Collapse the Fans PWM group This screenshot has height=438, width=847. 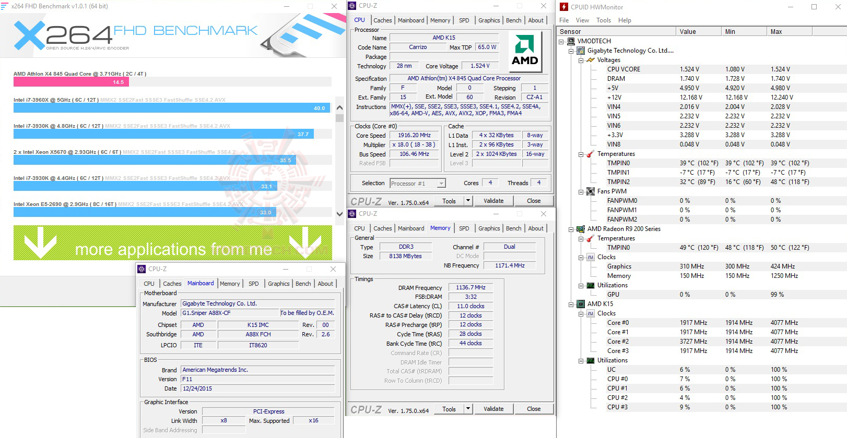coord(581,191)
